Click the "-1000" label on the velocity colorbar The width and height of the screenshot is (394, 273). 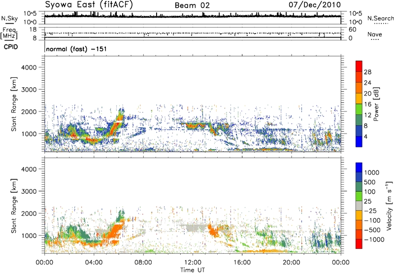(374, 239)
